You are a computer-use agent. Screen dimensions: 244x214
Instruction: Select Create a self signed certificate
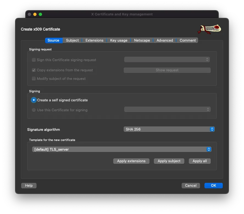click(34, 100)
